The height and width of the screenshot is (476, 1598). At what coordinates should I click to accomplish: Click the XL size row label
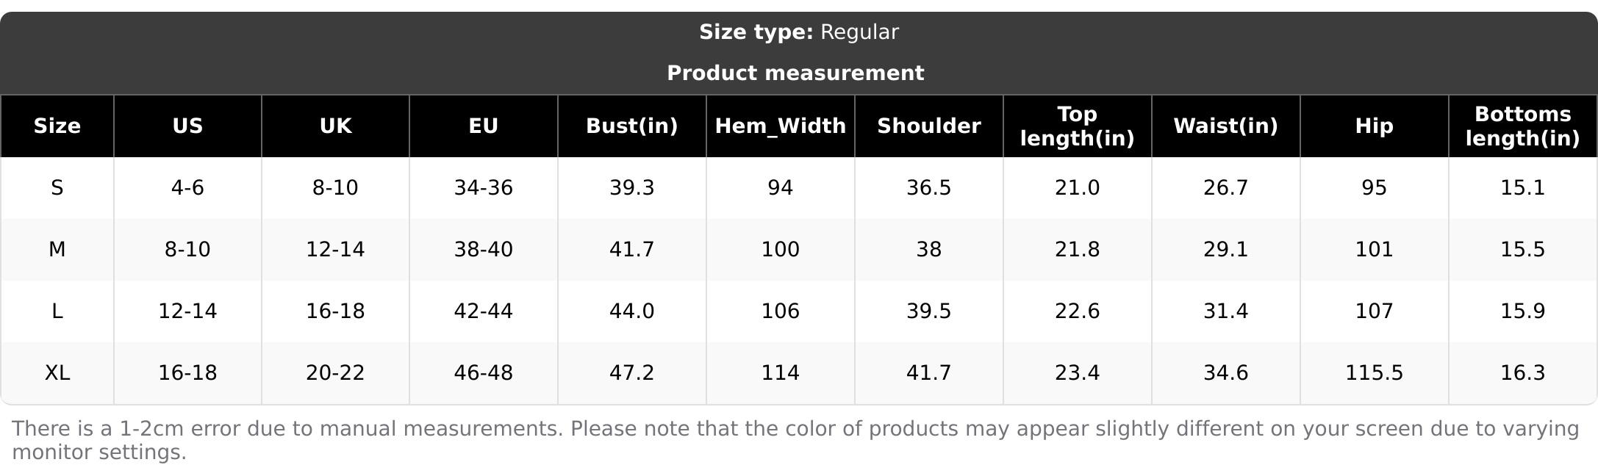[57, 373]
